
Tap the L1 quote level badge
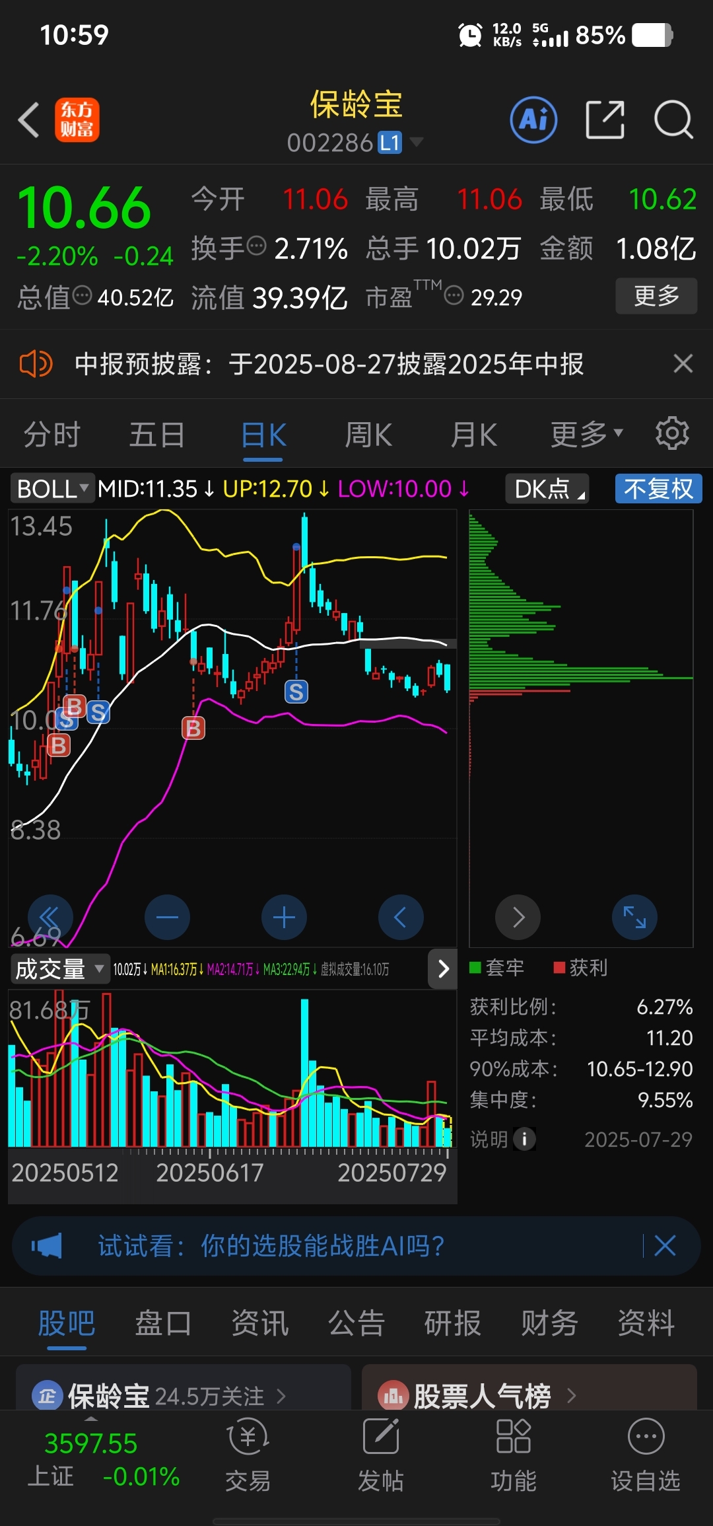point(390,142)
